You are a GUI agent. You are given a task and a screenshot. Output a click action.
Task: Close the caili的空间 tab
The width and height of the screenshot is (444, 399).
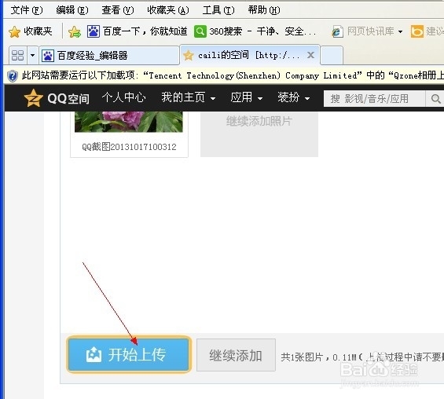(310, 55)
